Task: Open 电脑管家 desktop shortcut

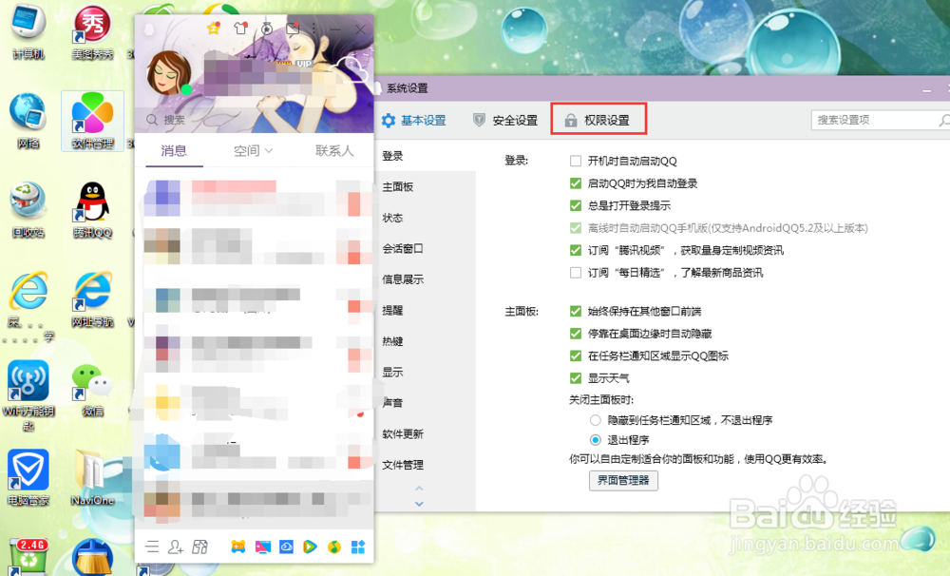Action: (28, 478)
